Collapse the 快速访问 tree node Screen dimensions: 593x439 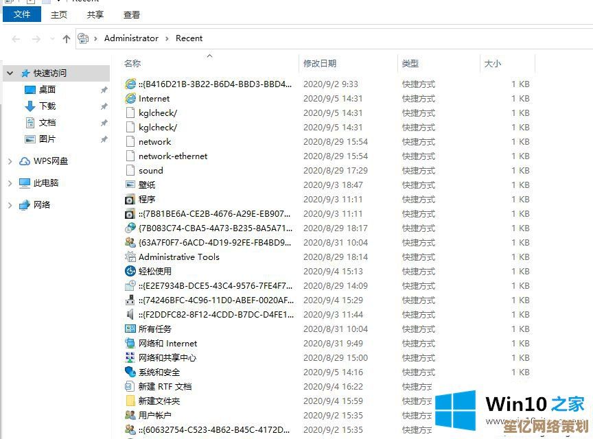tap(10, 73)
